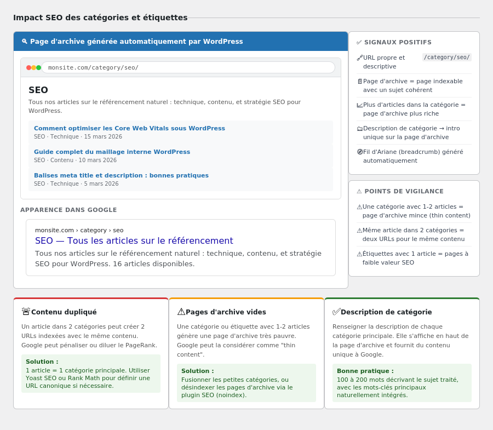Click the Bonne pratique box about 100 à 200 mots
The height and width of the screenshot is (430, 493).
[402, 383]
